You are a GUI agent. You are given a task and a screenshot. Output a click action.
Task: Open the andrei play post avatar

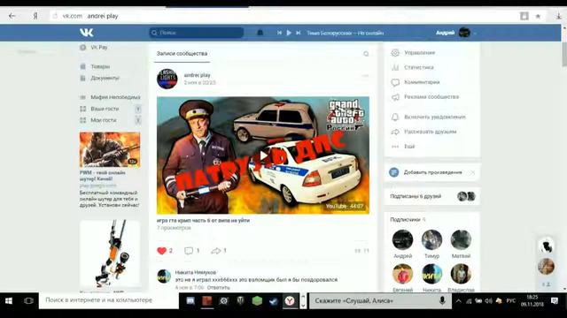[167, 79]
